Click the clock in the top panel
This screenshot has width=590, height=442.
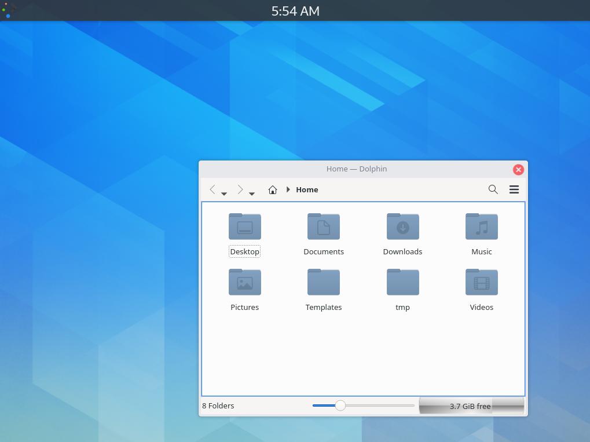click(295, 10)
